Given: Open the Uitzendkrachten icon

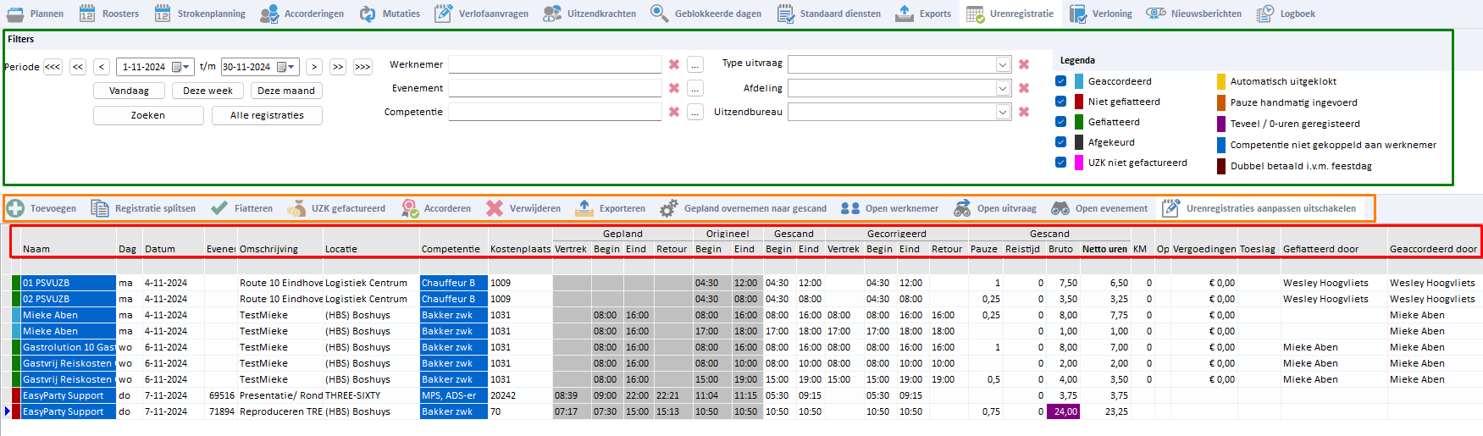Looking at the screenshot, I should pos(552,14).
